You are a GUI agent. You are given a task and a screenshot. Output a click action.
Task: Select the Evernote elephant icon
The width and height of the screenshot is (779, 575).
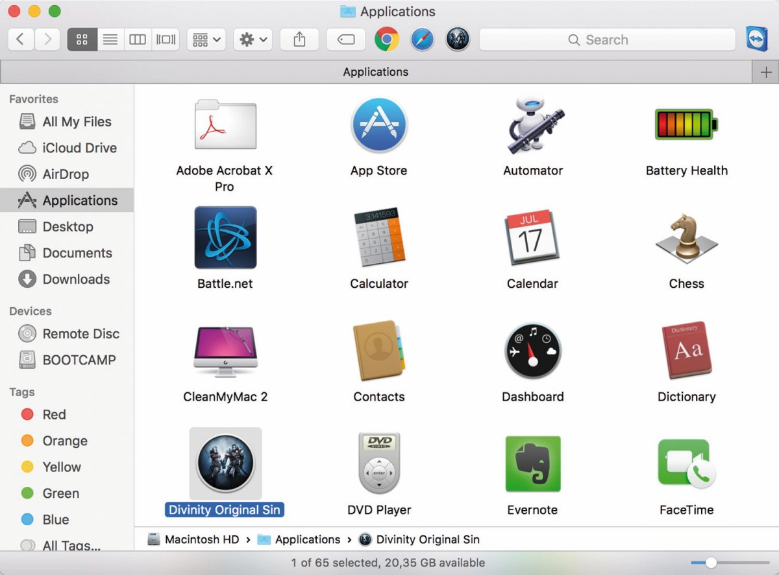click(533, 464)
